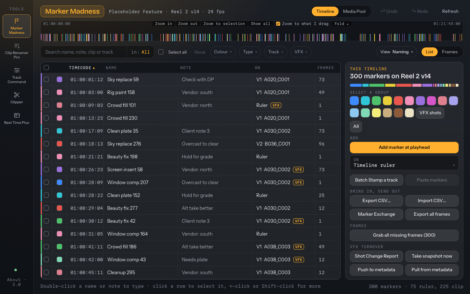Tick the Select all checkbox
The image size is (470, 294).
161,52
